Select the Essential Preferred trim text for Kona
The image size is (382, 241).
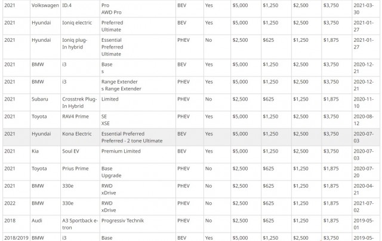coord(123,134)
